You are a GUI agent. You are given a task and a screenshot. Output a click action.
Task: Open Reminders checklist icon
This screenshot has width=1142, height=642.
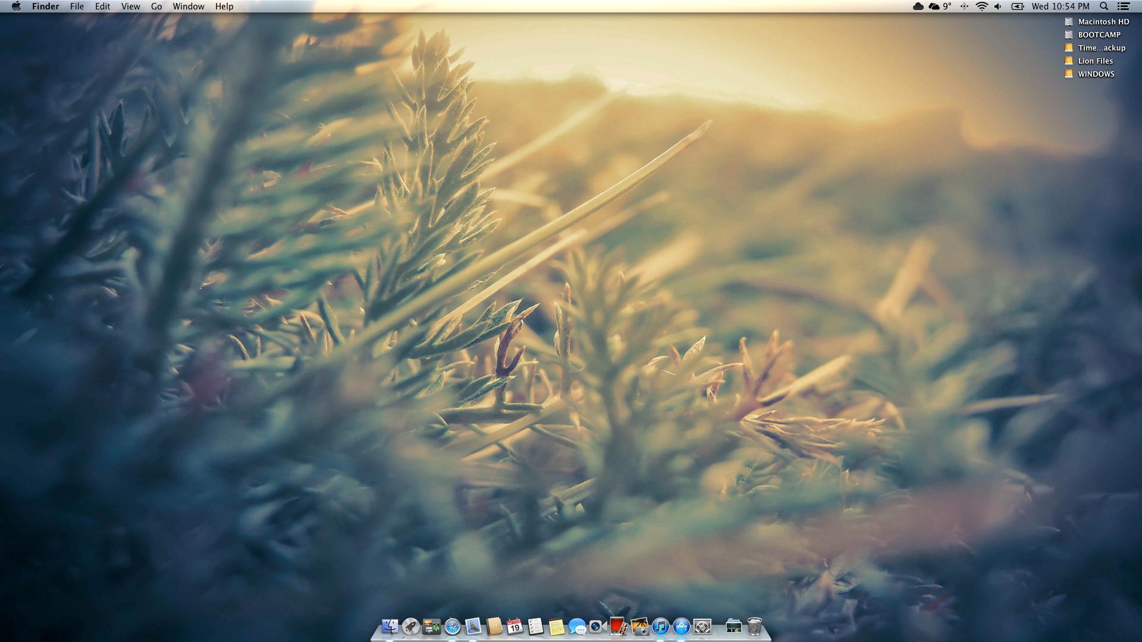pos(535,626)
